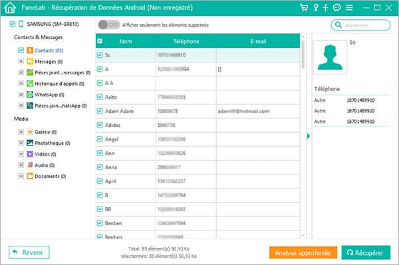
Task: Select the A A contact name
Action: (109, 83)
